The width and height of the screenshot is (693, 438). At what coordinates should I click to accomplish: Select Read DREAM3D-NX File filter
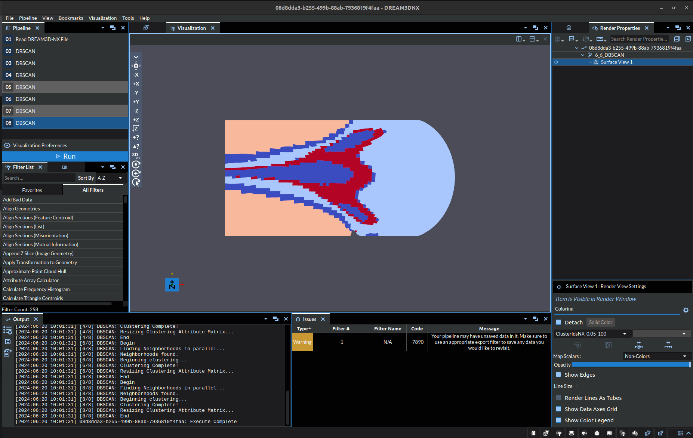(x=65, y=39)
